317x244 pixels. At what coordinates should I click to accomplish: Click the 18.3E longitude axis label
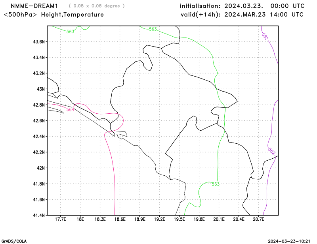(x=100, y=219)
